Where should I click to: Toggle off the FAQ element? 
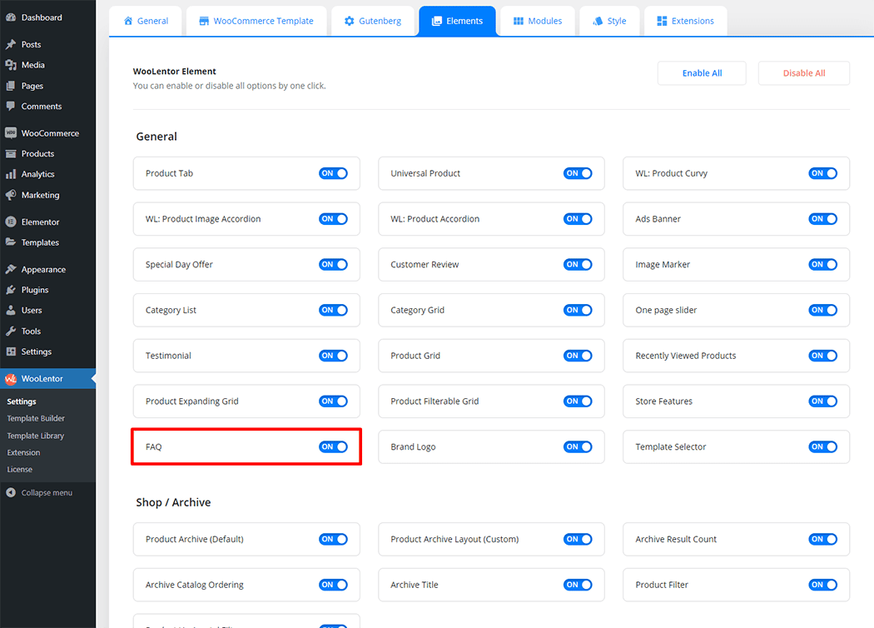tap(333, 447)
